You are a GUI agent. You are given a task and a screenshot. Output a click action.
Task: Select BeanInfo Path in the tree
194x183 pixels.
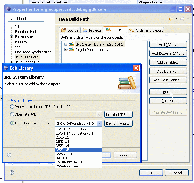click(26, 32)
